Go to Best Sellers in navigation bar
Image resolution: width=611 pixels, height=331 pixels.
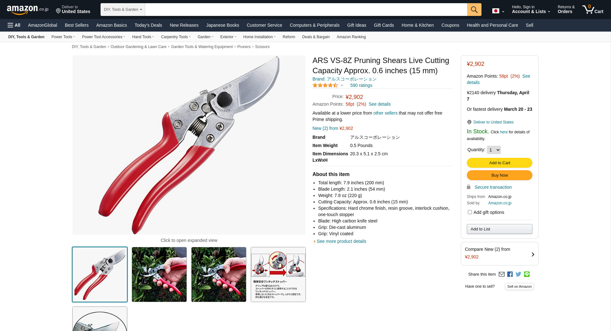[77, 25]
